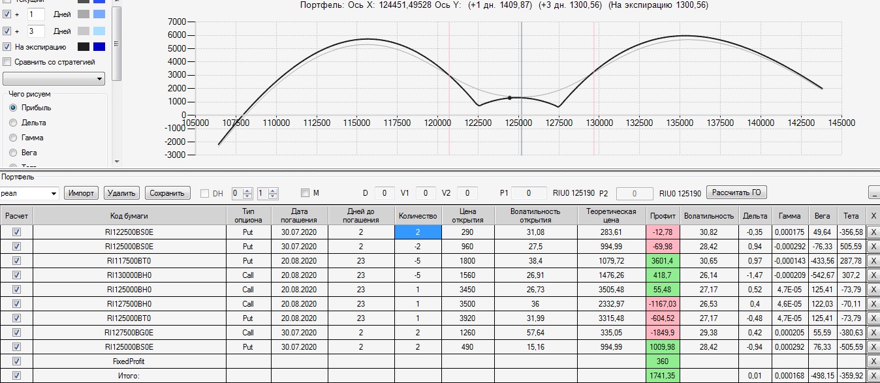The height and width of the screenshot is (383, 880).
Task: Increase the second DH spinner showing 1
Action: pyautogui.click(x=273, y=190)
